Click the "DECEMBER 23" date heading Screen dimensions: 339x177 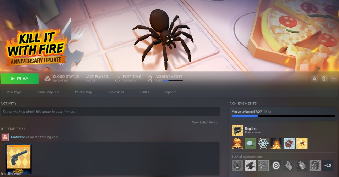click(x=13, y=129)
